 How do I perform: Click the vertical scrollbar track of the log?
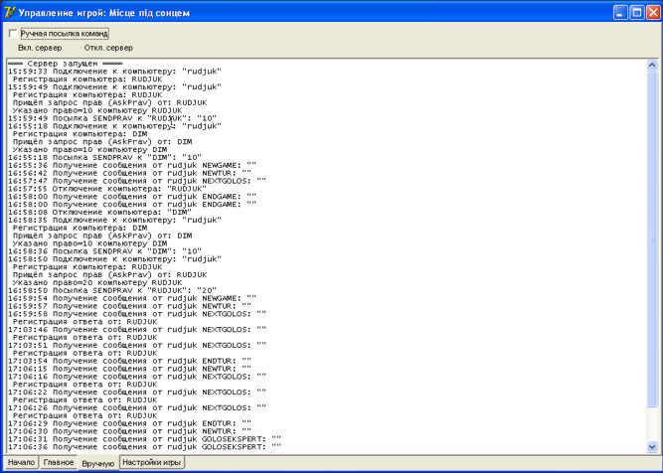click(652, 248)
